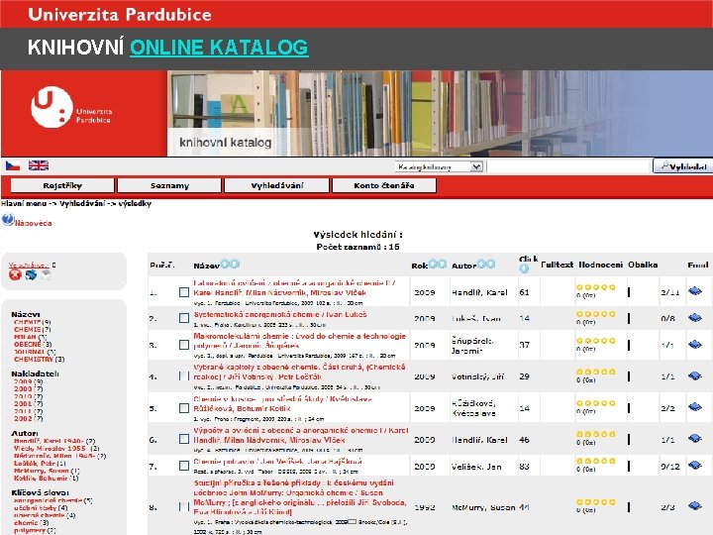Rate McMurry, Susan row using its stars
This screenshot has width=713, height=535.
596,502
